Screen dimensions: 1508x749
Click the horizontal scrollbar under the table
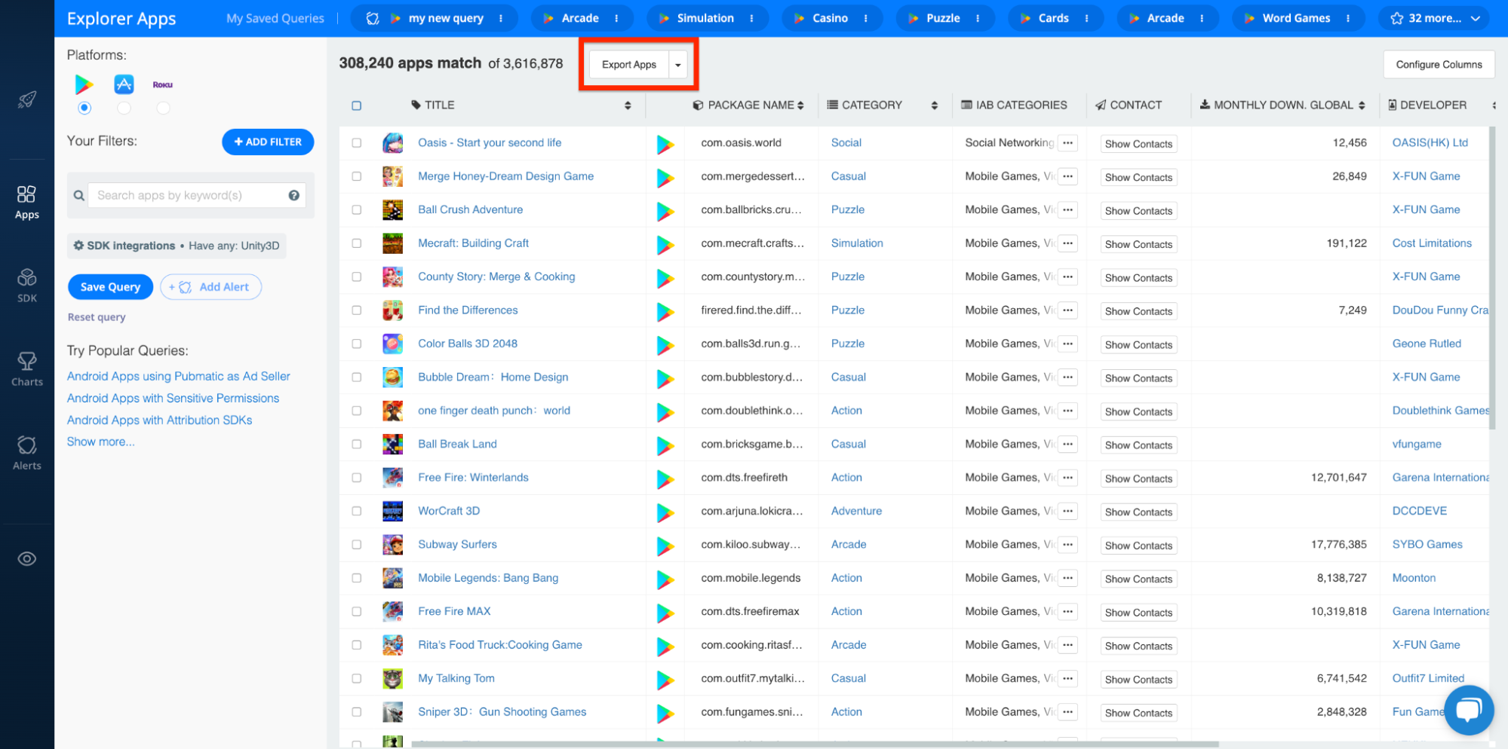pyautogui.click(x=815, y=744)
